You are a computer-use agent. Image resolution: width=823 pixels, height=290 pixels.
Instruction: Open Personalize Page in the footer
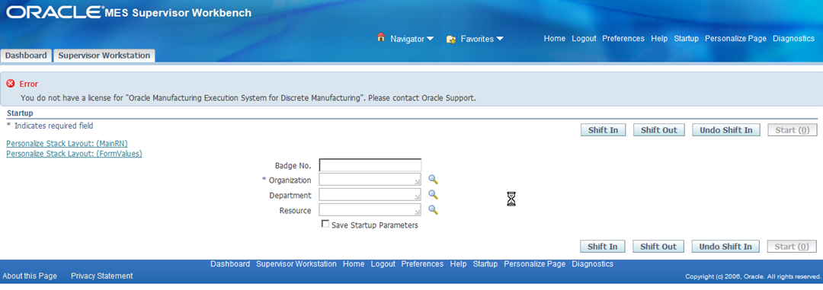tap(534, 264)
